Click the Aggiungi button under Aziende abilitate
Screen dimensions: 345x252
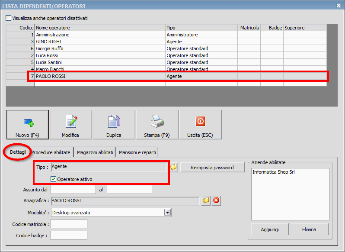(x=270, y=229)
